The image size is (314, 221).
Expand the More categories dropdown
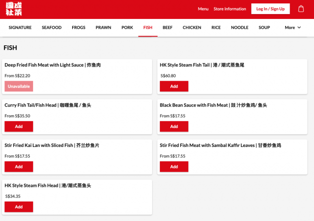click(x=293, y=28)
